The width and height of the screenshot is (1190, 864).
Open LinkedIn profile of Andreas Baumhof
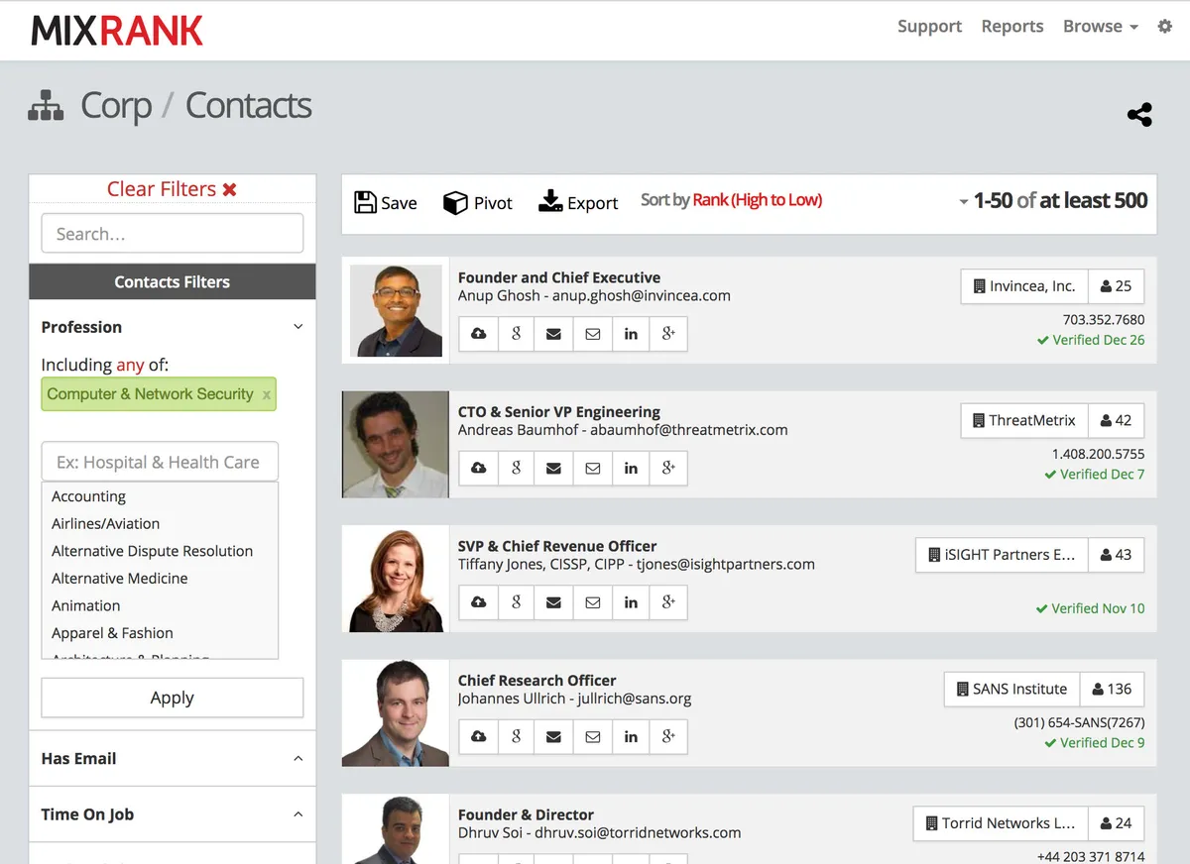[631, 469]
